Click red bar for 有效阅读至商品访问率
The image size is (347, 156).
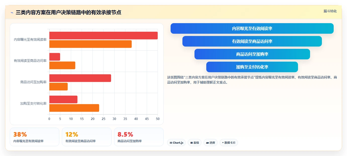coord(55,57)
